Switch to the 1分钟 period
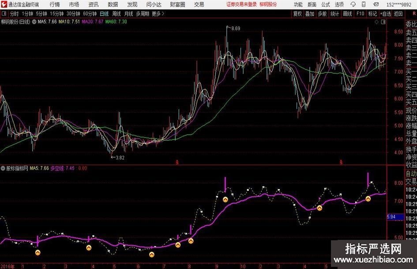 tap(27, 14)
